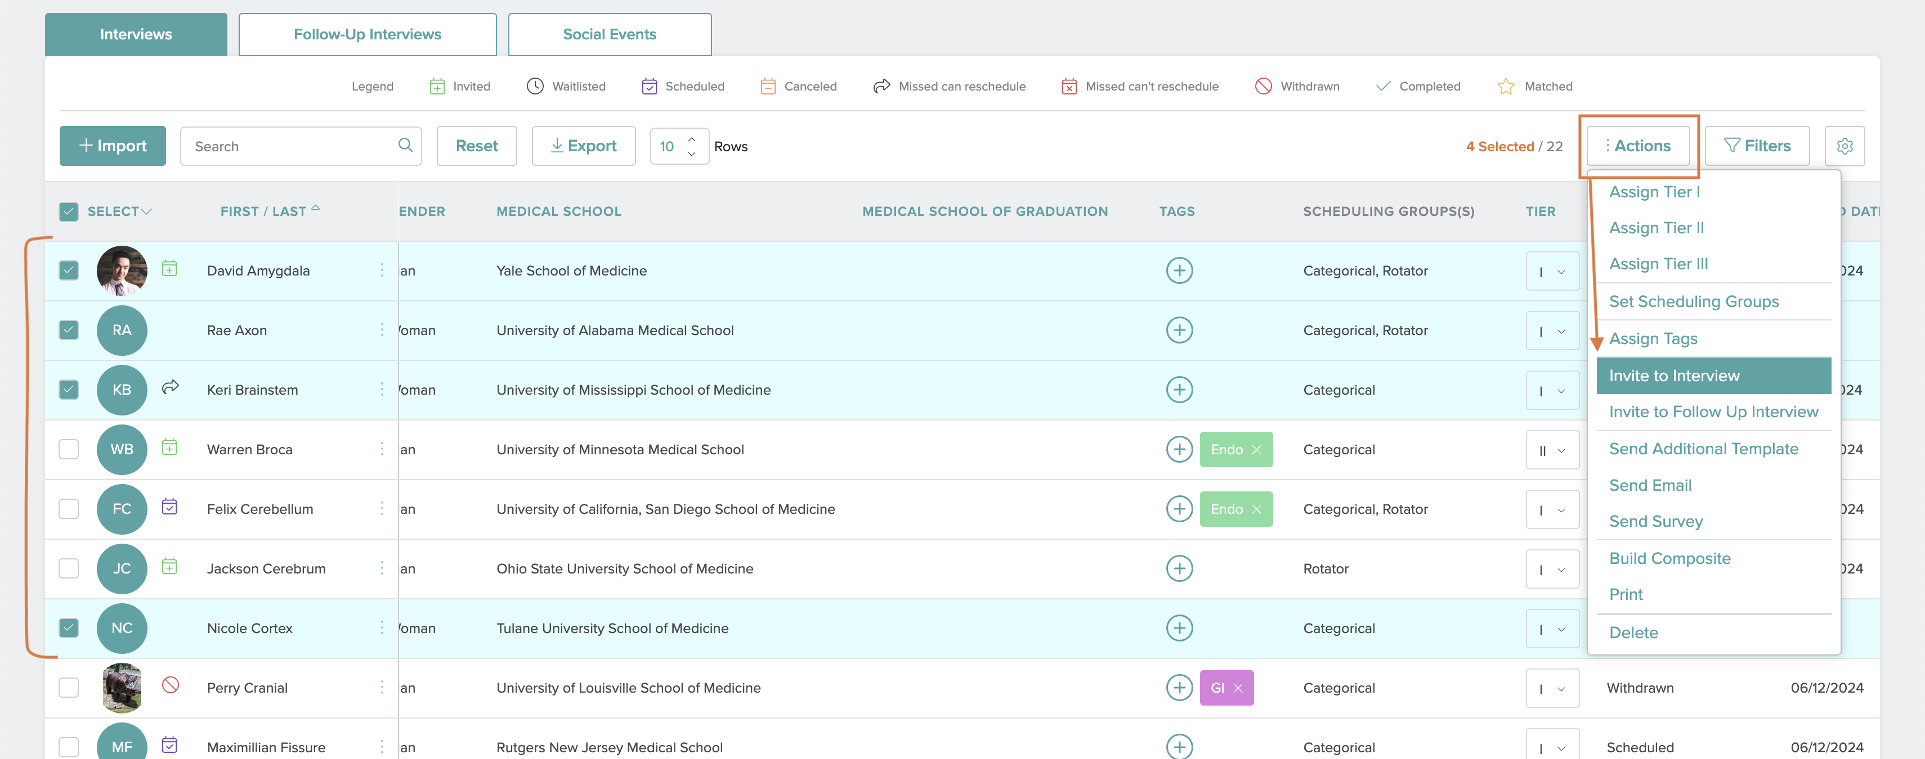Remove the Endo tag from Warren Broca
Viewport: 1925px width, 759px height.
[x=1256, y=449]
